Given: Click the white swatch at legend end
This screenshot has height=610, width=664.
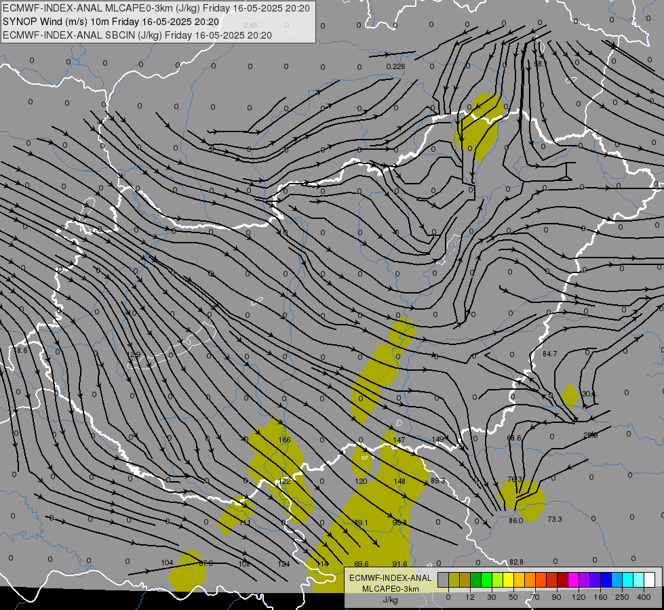Looking at the screenshot, I should [650, 579].
